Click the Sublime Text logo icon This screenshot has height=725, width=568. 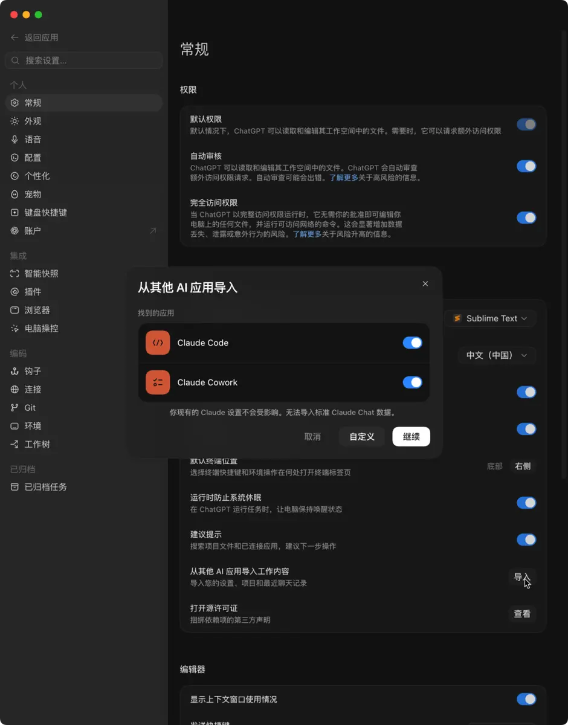coord(457,318)
